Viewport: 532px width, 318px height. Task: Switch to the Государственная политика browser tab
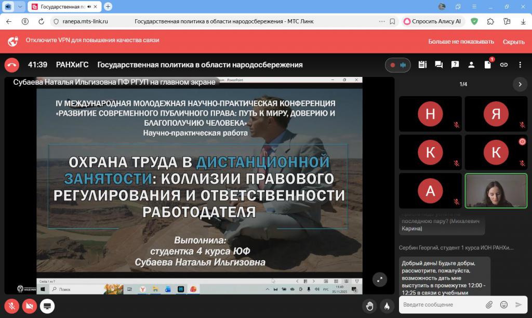click(x=62, y=7)
